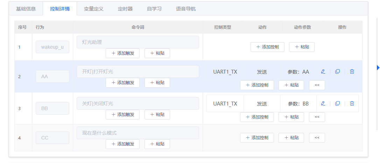The width and height of the screenshot is (380, 163).
Task: Collapse row 3 using << button
Action: coord(317,117)
